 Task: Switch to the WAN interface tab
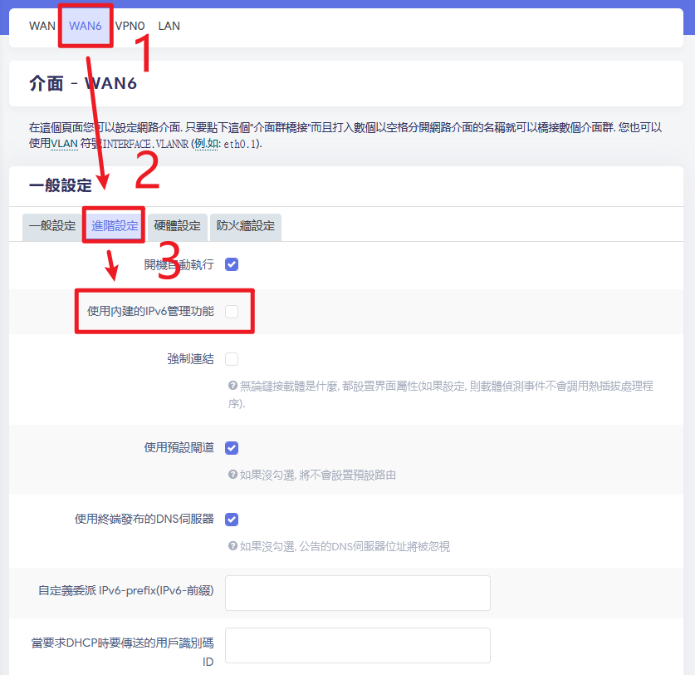pyautogui.click(x=42, y=26)
